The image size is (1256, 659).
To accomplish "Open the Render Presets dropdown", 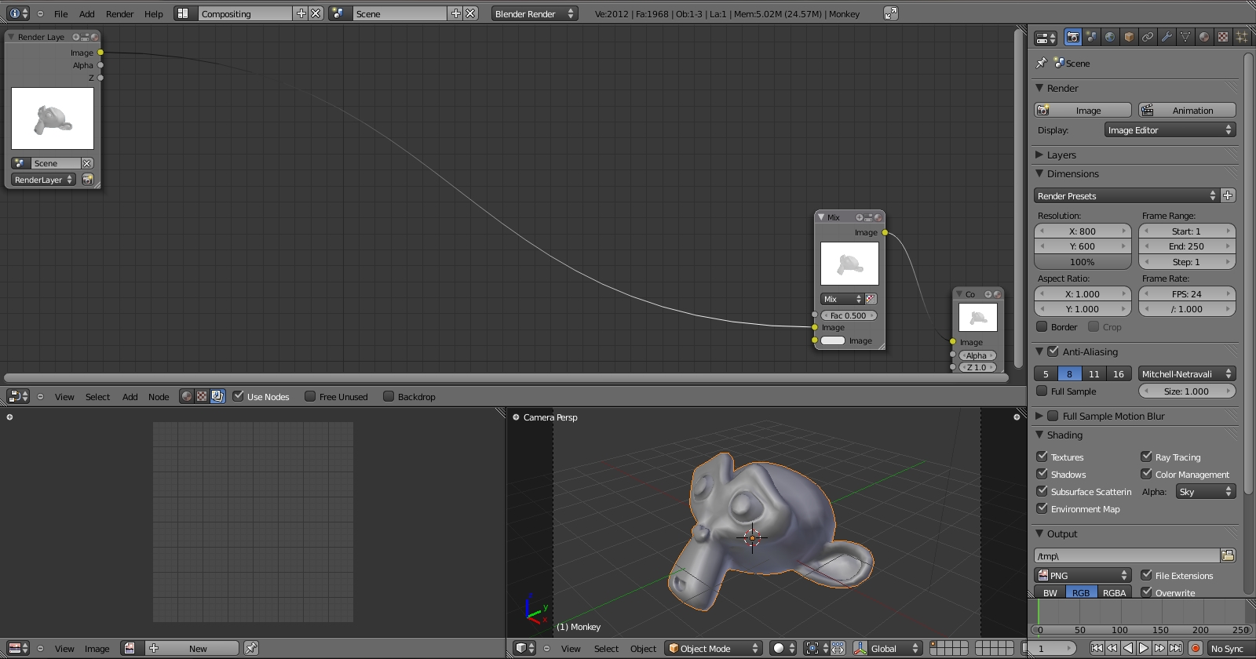I will [1126, 195].
